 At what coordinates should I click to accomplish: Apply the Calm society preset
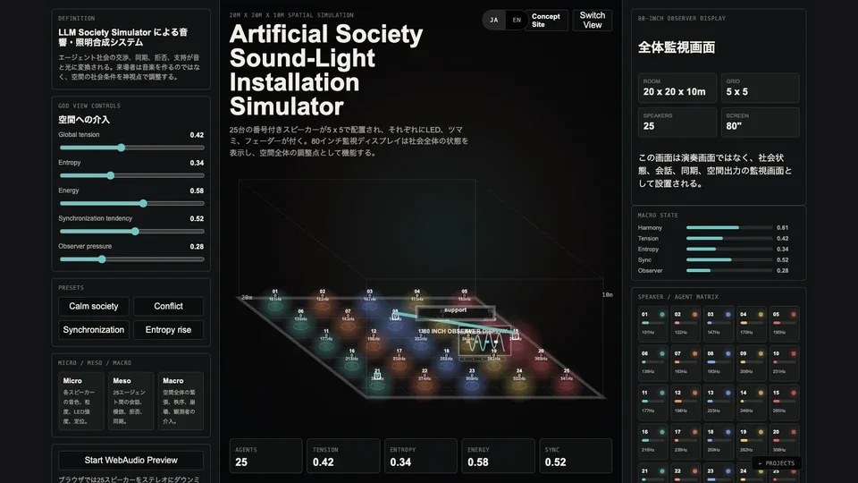point(94,306)
